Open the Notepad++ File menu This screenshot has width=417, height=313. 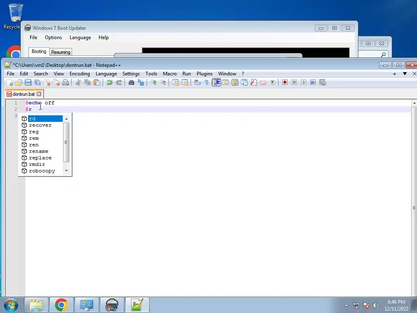[11, 74]
